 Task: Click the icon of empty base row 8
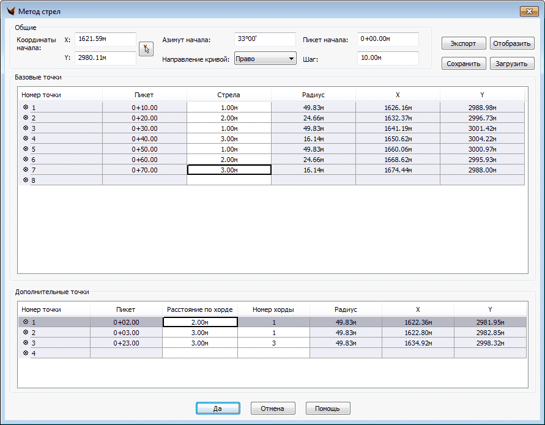(26, 180)
